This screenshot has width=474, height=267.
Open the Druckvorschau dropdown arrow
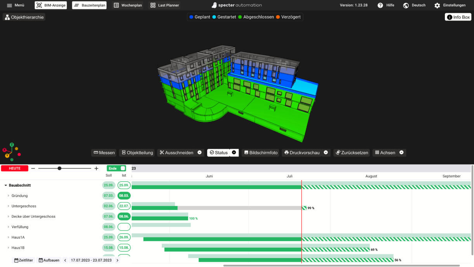pyautogui.click(x=326, y=153)
